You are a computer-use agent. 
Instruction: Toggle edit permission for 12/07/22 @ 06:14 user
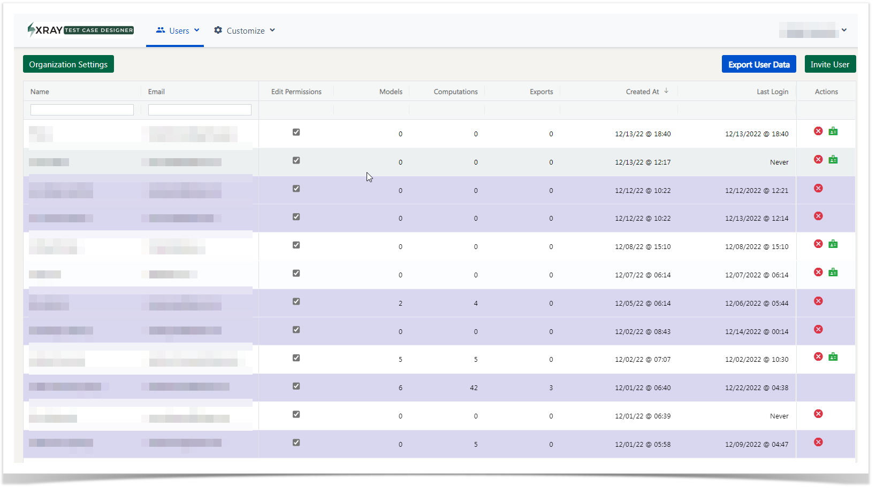tap(296, 273)
